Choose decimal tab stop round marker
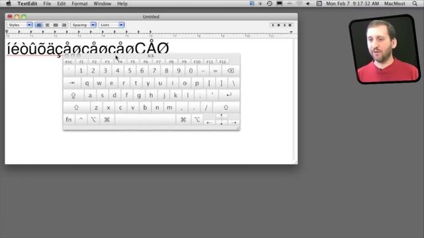 [x=290, y=25]
